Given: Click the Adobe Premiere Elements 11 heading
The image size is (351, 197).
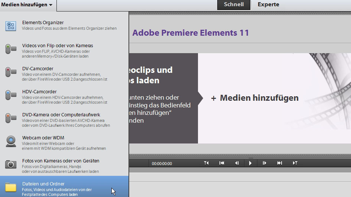Looking at the screenshot, I should (191, 33).
